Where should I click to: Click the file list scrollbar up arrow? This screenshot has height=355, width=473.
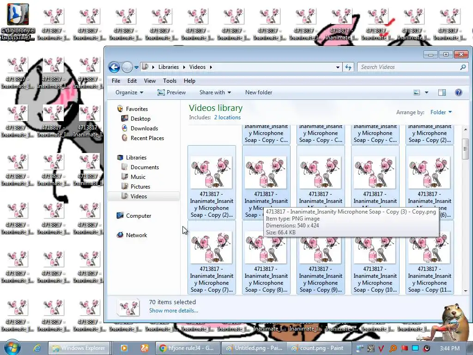point(466,129)
